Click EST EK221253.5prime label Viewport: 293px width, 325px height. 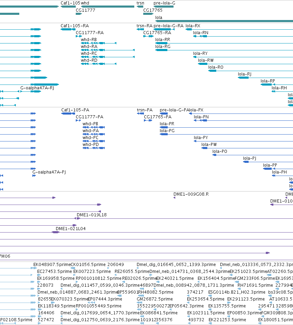(x=228, y=319)
